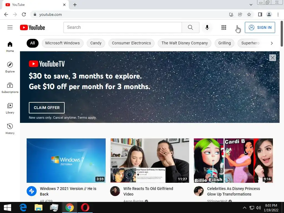
Task: Open the volume control in tray
Action: click(258, 207)
